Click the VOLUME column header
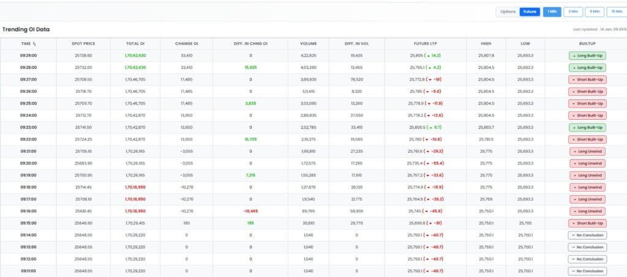 pos(308,43)
